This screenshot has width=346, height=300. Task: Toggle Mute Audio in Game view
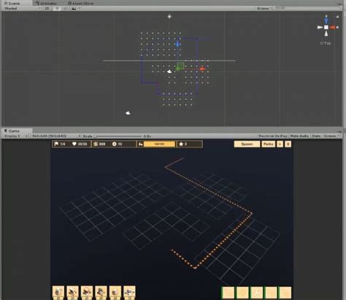[299, 136]
